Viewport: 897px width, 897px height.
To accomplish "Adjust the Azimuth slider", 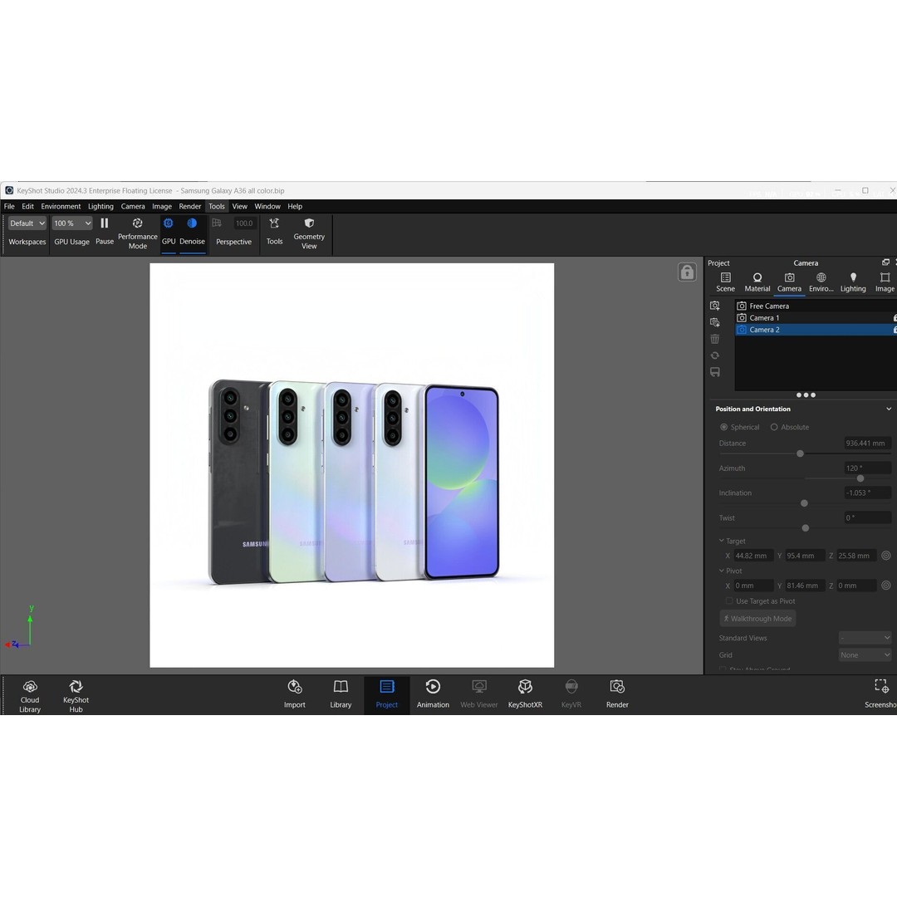I will point(860,478).
